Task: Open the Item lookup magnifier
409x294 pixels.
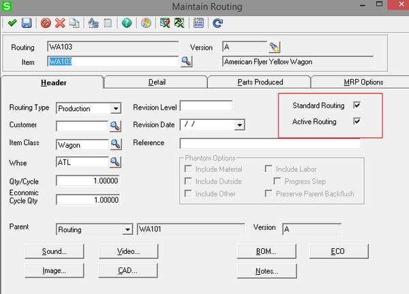Action: 187,61
